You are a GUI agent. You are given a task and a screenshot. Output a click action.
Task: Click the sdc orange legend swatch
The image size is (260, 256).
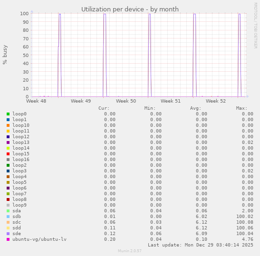(x=8, y=222)
